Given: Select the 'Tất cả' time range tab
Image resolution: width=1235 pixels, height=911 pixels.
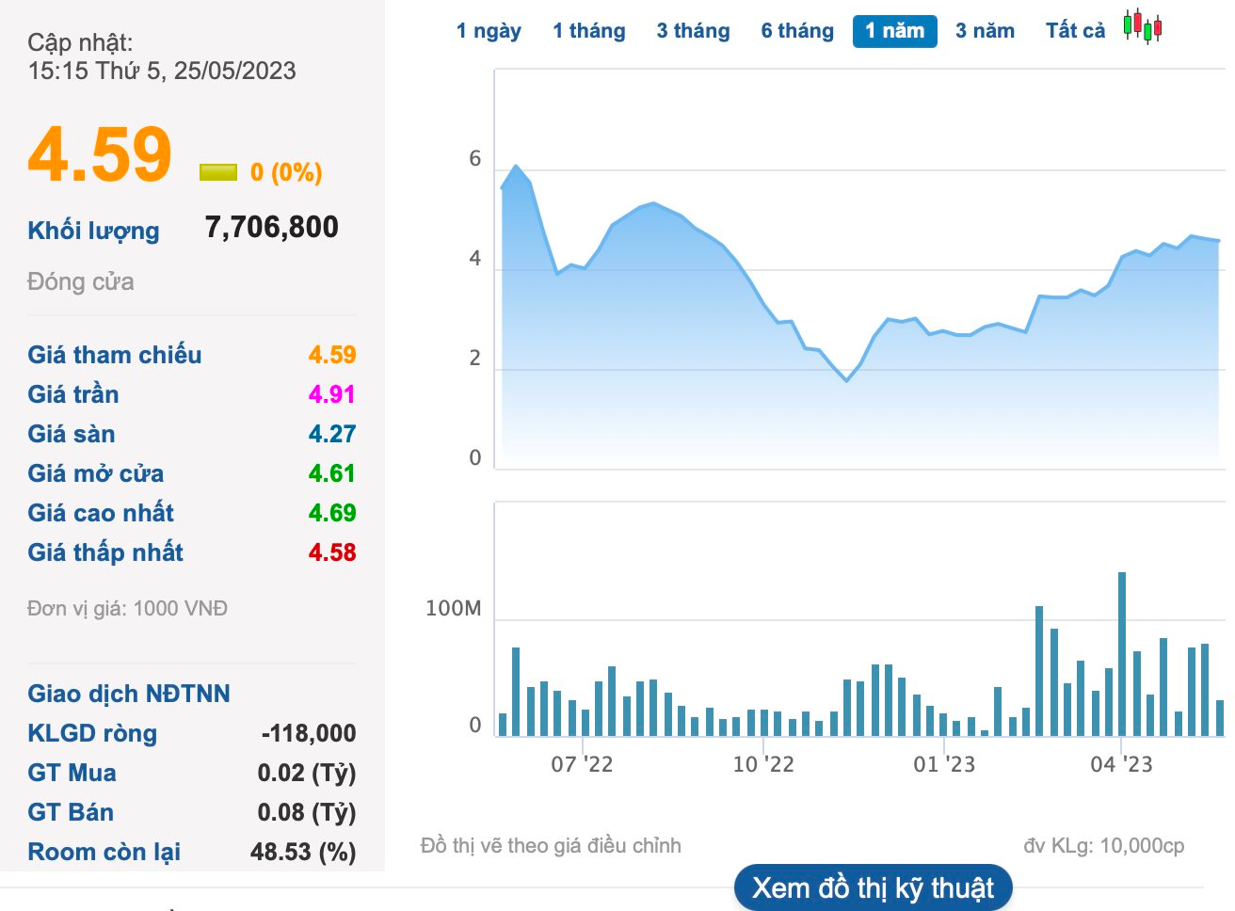Looking at the screenshot, I should tap(1075, 31).
